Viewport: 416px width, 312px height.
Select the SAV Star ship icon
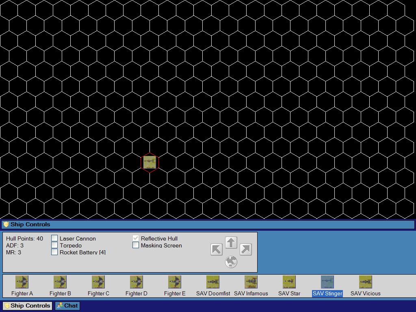[x=289, y=282]
